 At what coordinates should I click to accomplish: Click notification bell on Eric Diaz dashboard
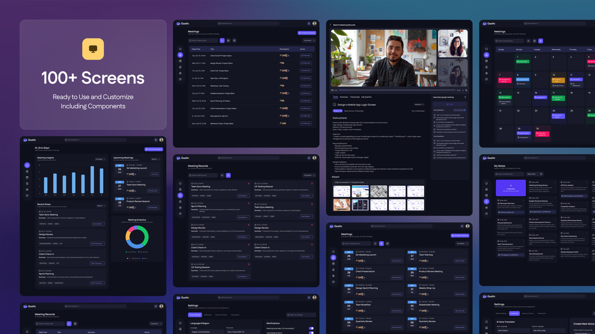point(156,140)
